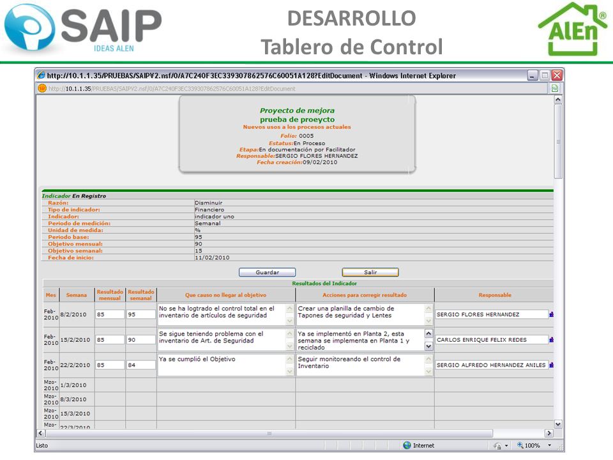The width and height of the screenshot is (613, 460).
Task: Click the 'Resultados del Indicador' heading
Action: pos(324,283)
